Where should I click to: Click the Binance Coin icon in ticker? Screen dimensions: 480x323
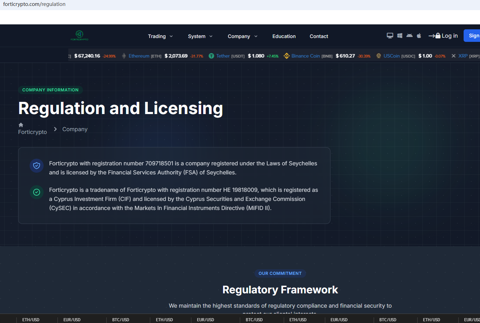pos(287,56)
